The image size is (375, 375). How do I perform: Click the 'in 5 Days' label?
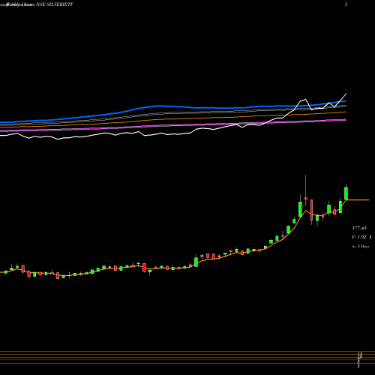point(360,246)
